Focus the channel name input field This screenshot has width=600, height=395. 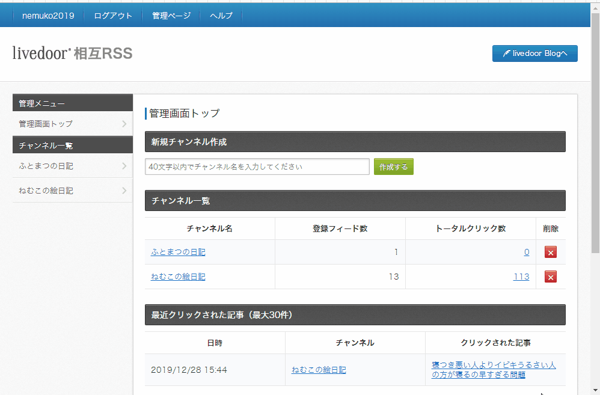[x=257, y=167]
